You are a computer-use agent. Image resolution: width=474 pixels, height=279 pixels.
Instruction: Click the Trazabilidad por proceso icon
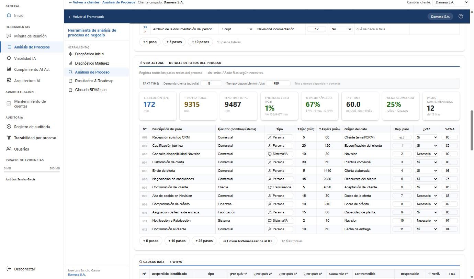pos(9,138)
